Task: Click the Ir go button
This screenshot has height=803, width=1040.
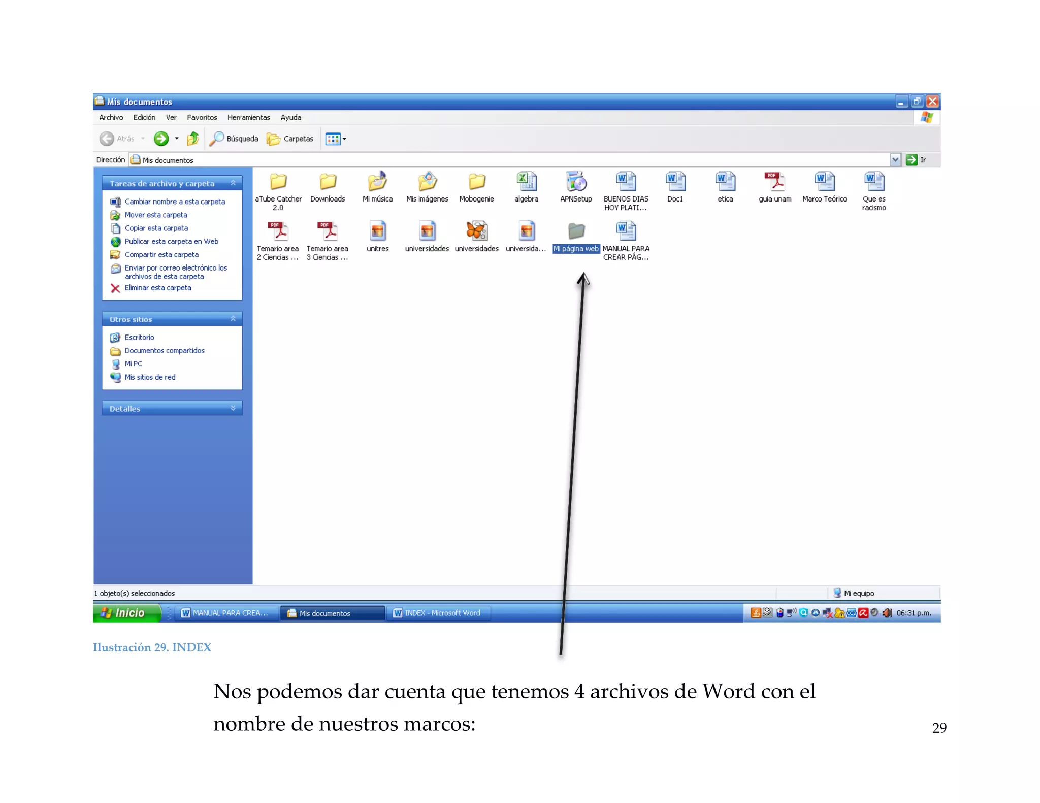Action: 916,160
